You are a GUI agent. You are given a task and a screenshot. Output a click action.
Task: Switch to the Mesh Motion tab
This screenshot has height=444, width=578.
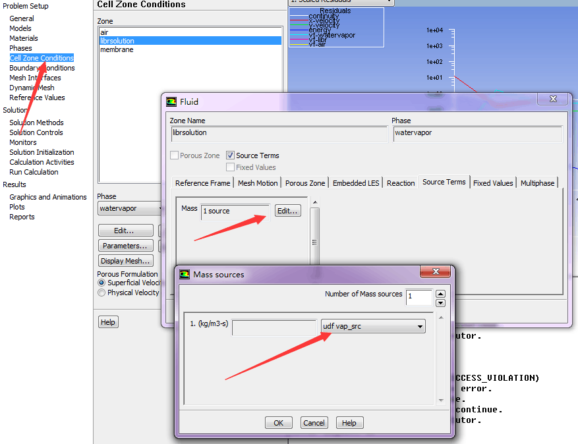(258, 182)
